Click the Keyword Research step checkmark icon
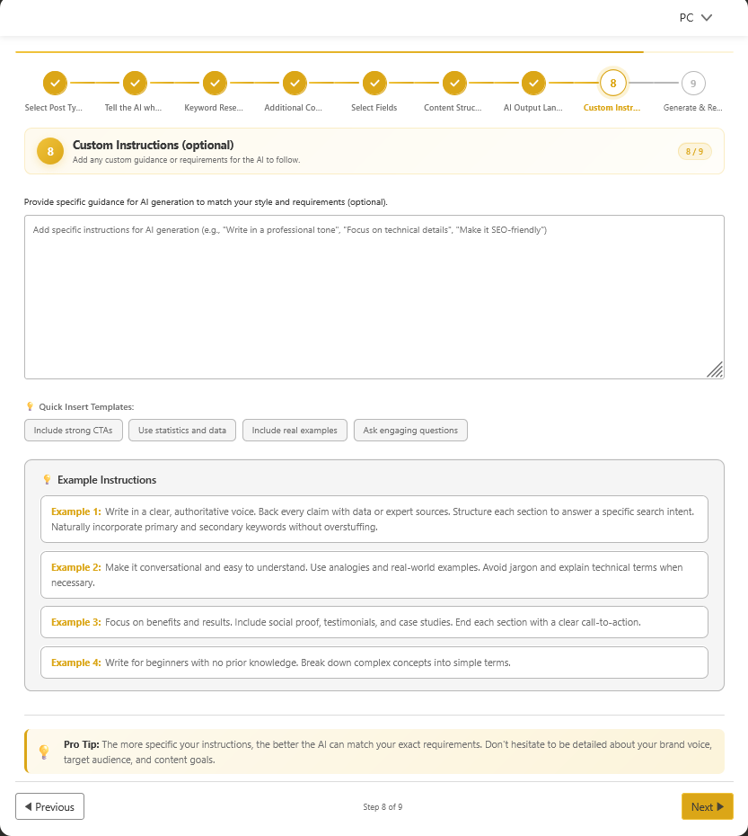This screenshot has height=836, width=748. tap(214, 82)
